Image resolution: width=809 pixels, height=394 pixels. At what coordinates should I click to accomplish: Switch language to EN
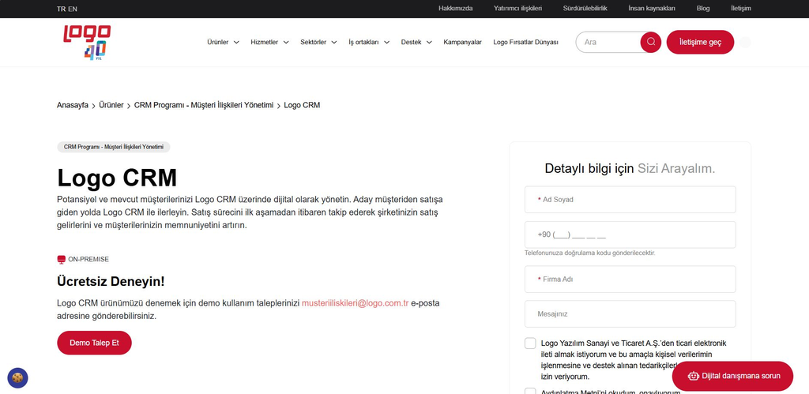(73, 9)
